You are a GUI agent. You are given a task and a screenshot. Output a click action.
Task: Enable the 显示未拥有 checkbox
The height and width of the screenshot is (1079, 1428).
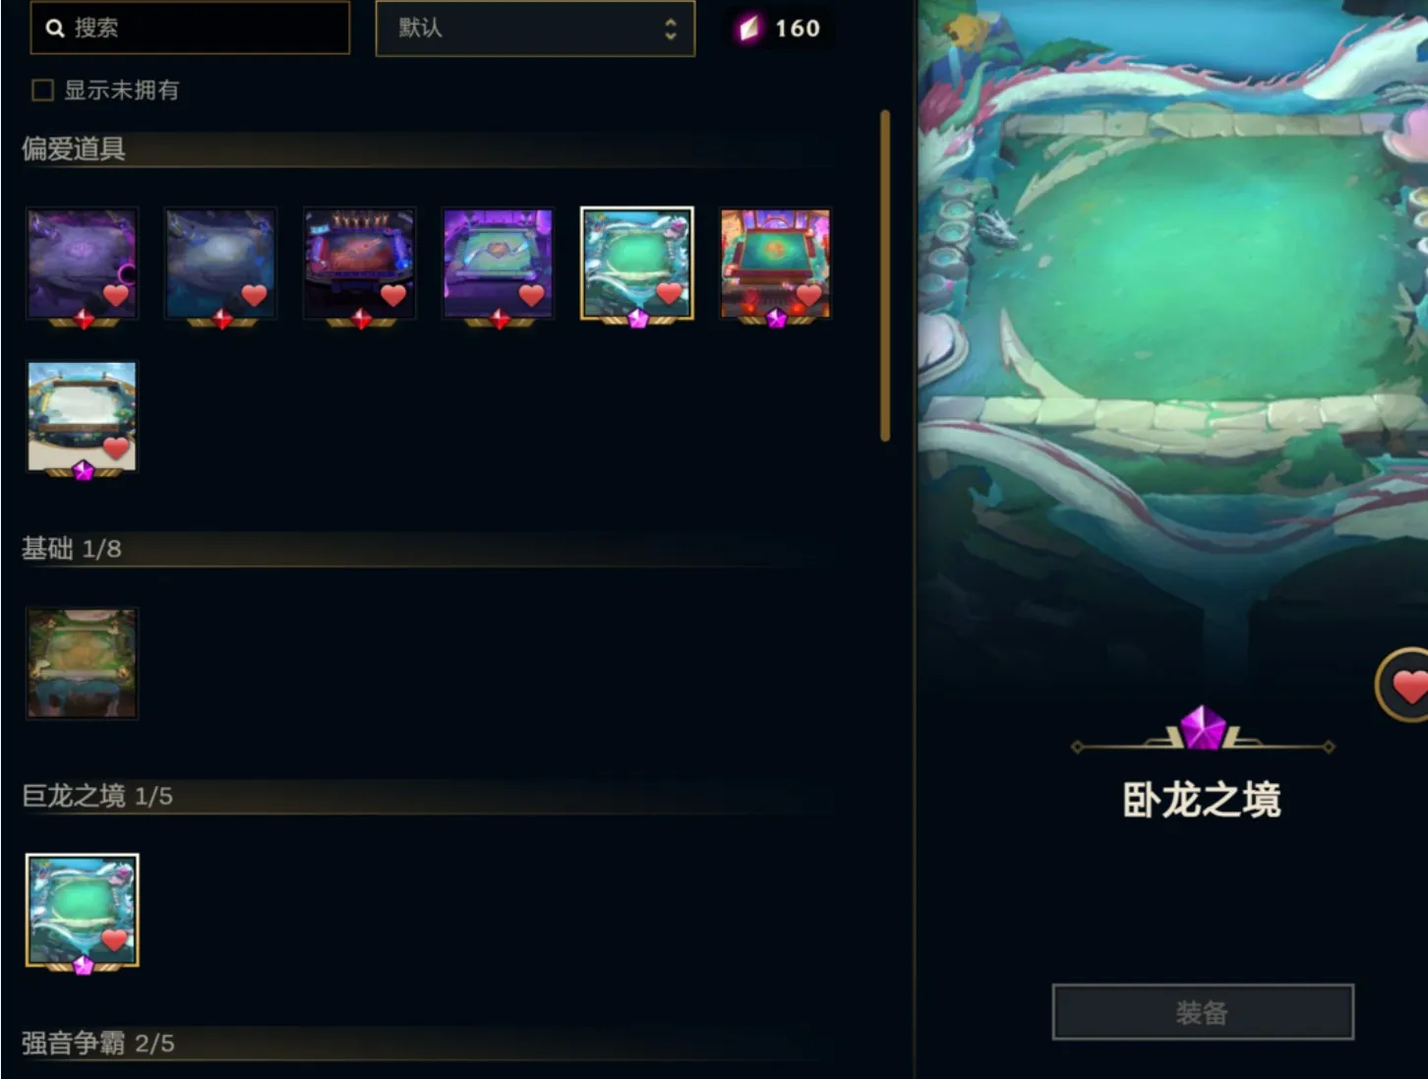[42, 90]
